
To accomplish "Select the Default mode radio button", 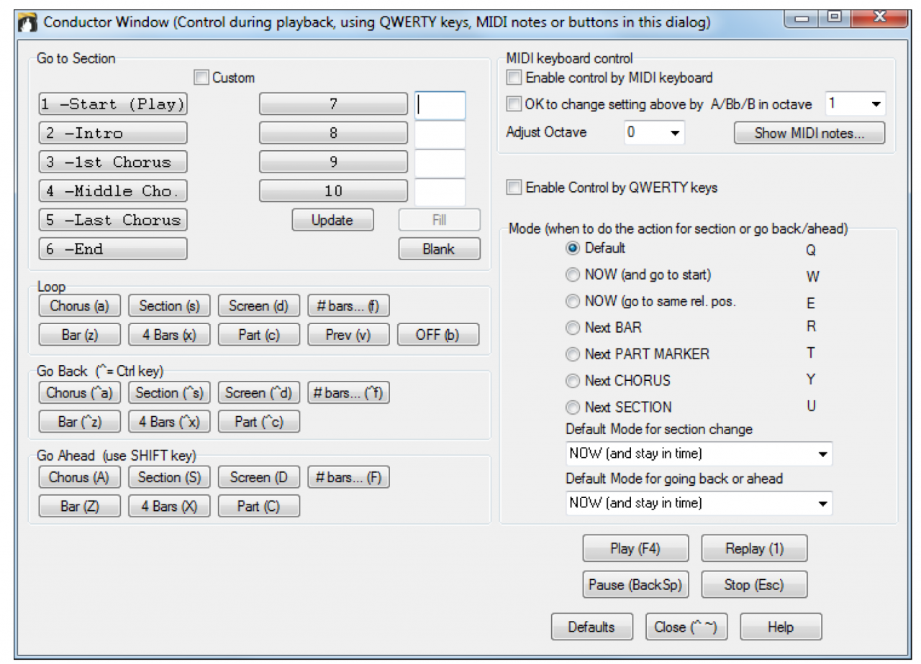I will point(573,248).
